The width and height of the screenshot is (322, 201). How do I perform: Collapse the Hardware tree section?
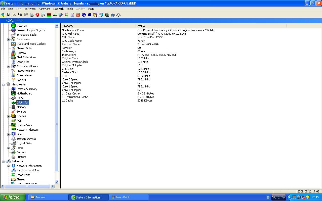tap(4, 85)
